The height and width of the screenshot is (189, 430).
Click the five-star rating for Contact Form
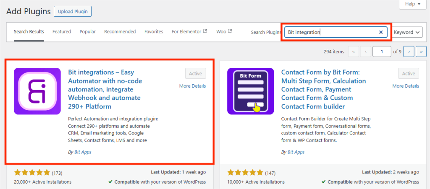(245, 172)
